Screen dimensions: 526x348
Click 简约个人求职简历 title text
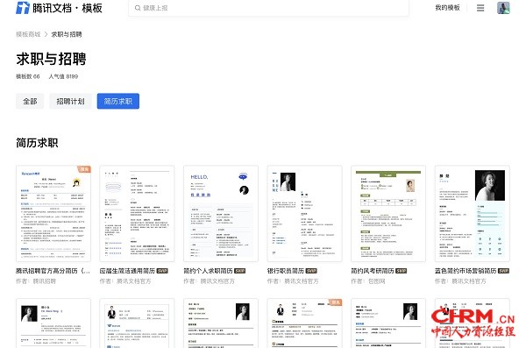click(x=208, y=271)
